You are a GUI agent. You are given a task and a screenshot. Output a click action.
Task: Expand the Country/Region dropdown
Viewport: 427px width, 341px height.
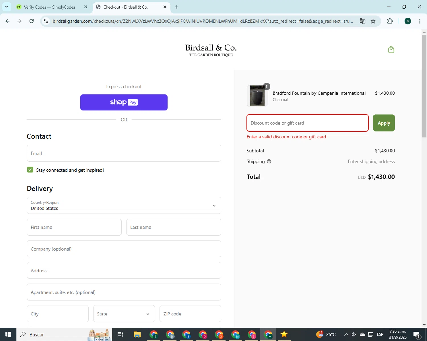124,205
